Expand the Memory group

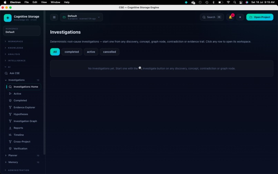click(x=22, y=162)
